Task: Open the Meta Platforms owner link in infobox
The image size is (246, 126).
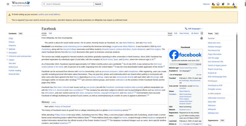Action: coord(185,91)
